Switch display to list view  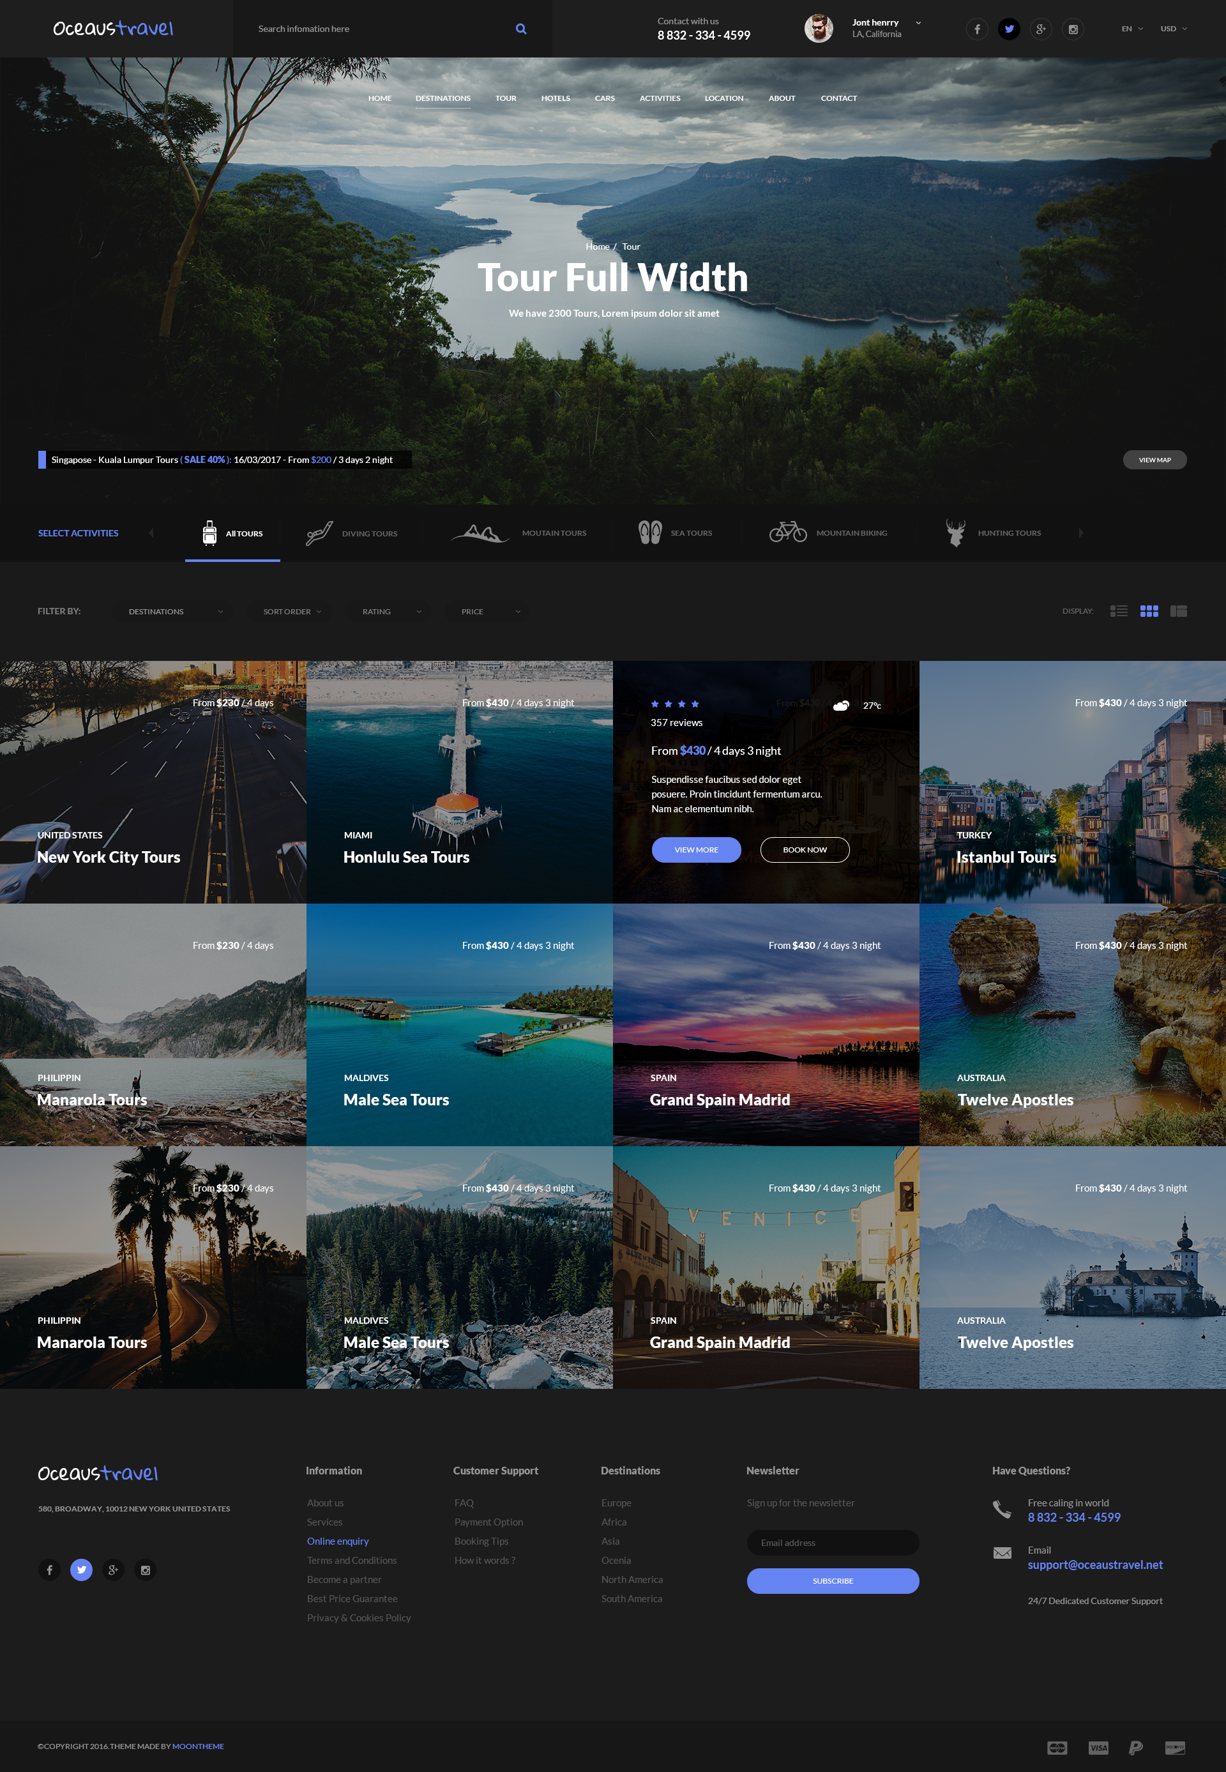pyautogui.click(x=1119, y=611)
